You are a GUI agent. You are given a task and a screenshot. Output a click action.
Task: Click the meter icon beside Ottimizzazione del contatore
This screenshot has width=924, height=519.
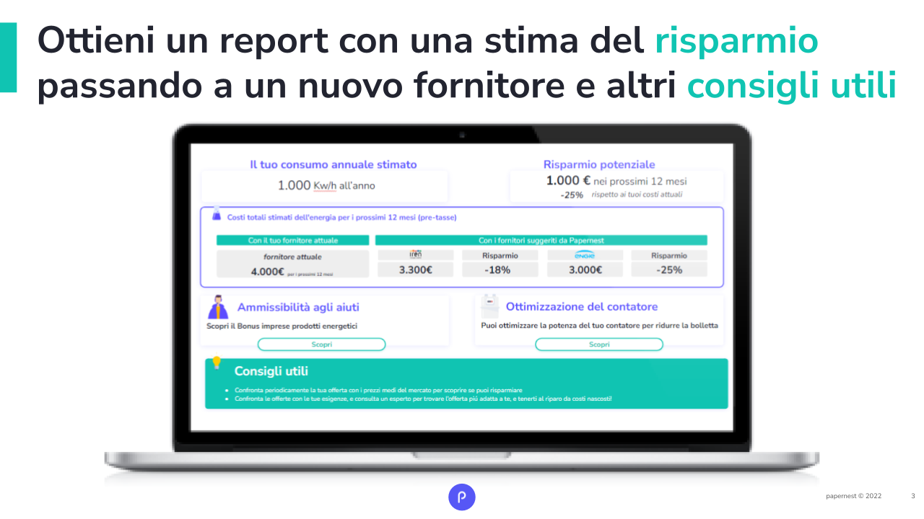[490, 307]
